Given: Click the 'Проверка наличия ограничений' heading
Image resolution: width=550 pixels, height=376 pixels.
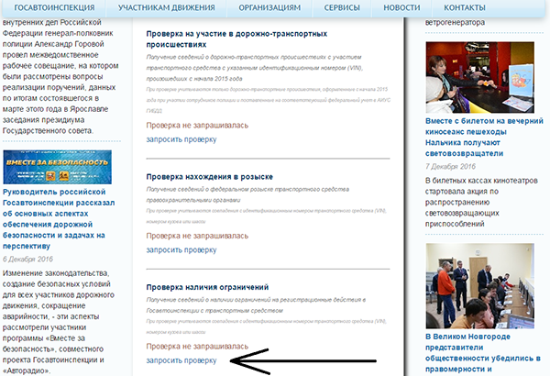Looking at the screenshot, I should (x=207, y=288).
